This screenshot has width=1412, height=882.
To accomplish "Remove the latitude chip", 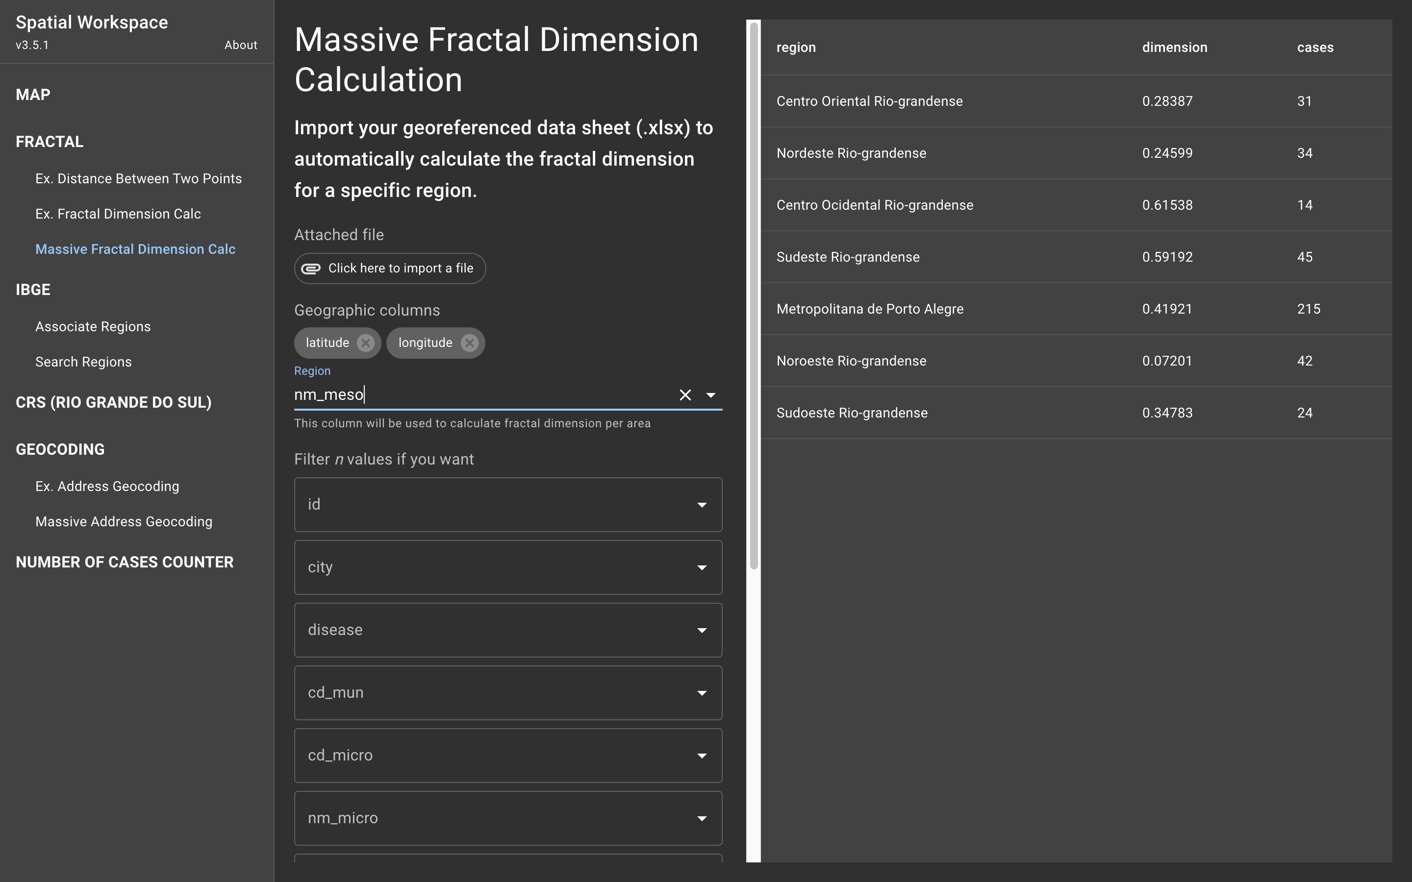I will click(x=365, y=343).
